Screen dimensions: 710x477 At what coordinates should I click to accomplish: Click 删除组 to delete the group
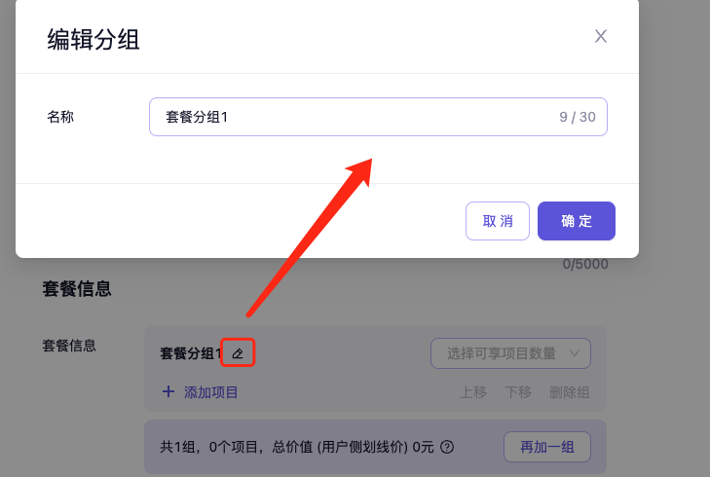(x=570, y=393)
